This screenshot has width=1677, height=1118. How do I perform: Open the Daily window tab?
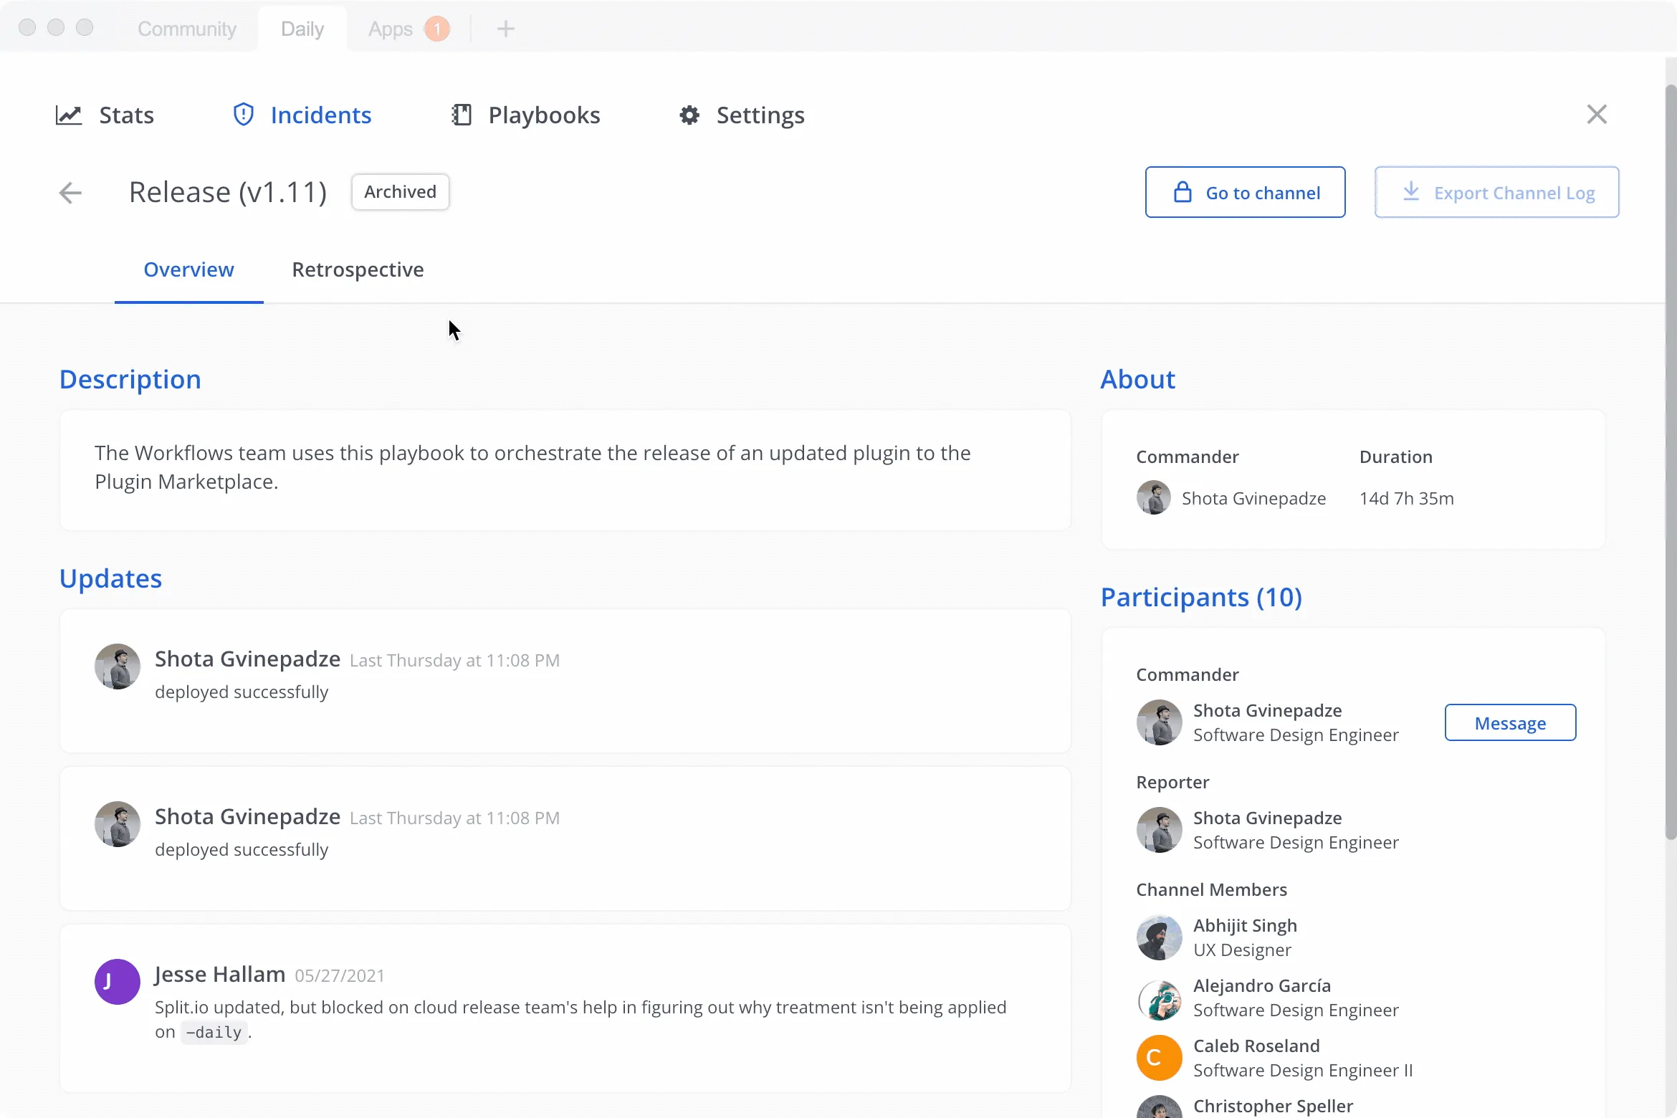(302, 29)
